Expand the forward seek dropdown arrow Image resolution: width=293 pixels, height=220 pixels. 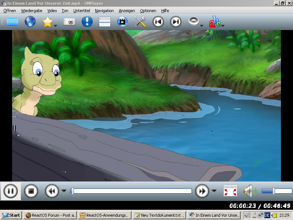(x=214, y=191)
